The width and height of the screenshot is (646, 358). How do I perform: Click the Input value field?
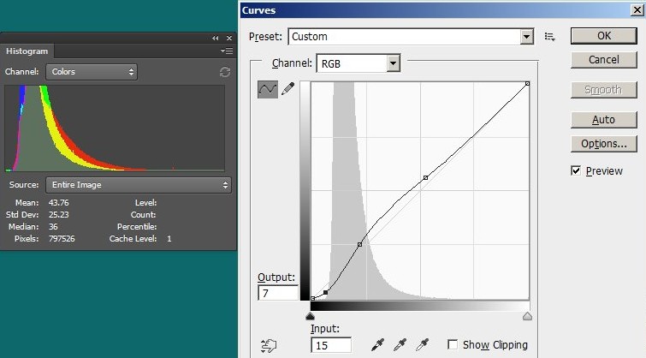point(330,345)
